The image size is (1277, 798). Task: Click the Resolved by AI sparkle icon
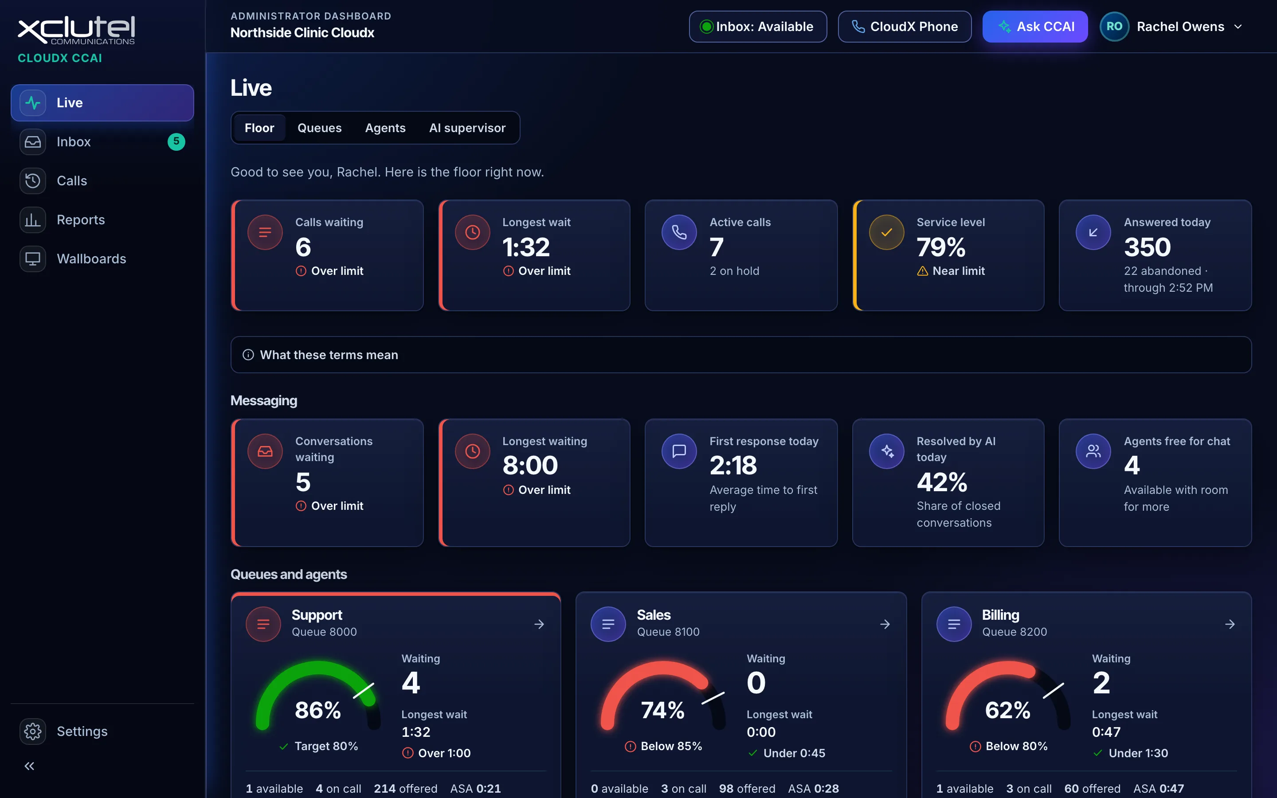tap(886, 451)
